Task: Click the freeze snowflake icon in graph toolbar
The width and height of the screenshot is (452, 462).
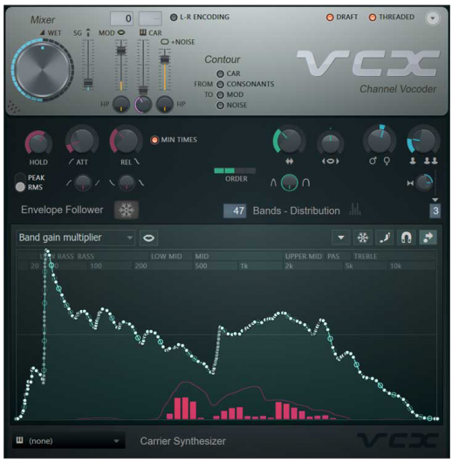Action: [x=362, y=238]
